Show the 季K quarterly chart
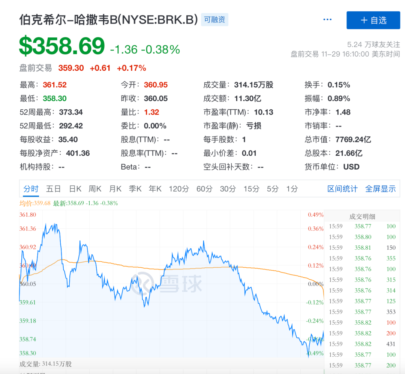 tap(135, 189)
